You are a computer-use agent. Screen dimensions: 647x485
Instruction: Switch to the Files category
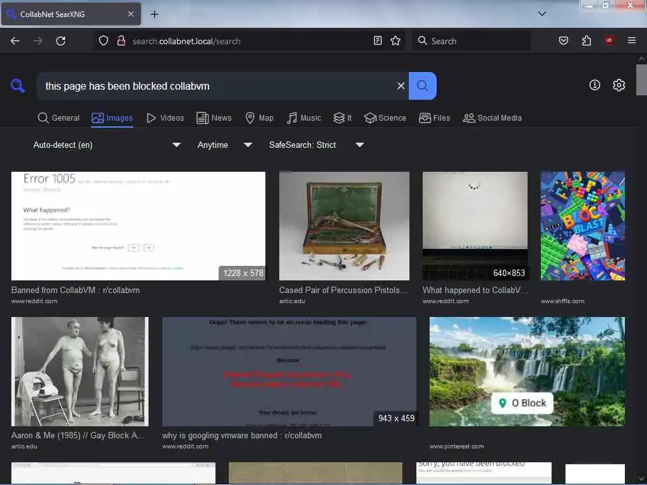[x=434, y=118]
